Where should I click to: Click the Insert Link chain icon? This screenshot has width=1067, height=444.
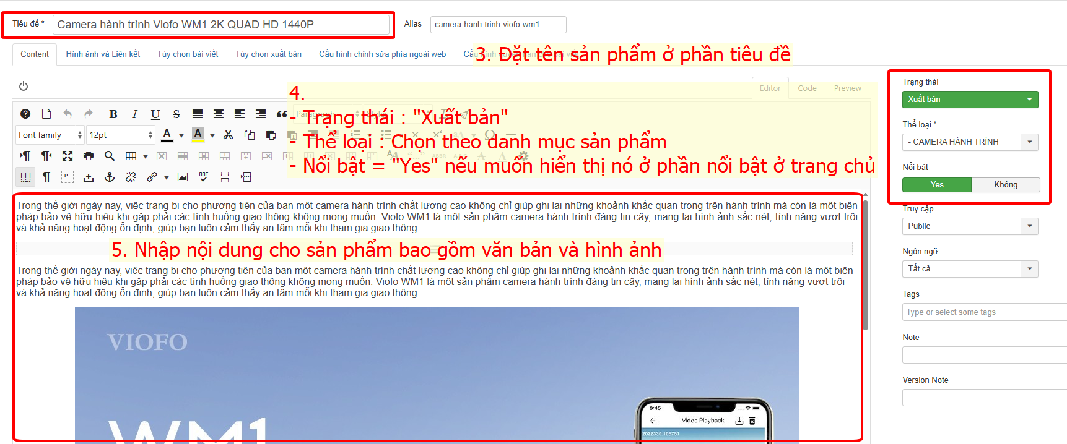tap(152, 177)
